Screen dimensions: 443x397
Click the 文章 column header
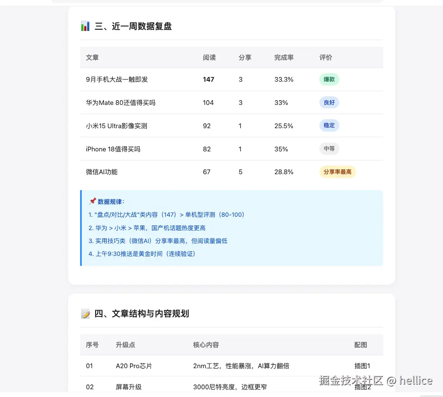pyautogui.click(x=93, y=58)
